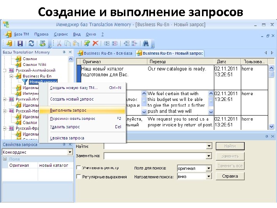The width and height of the screenshot is (277, 208).
Task: Choose Свойства запроса in context menu
Action: coord(82,138)
